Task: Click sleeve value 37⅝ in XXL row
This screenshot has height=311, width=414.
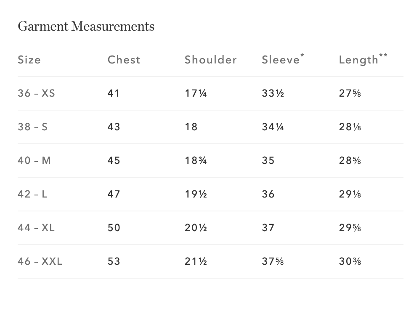Action: pos(273,261)
